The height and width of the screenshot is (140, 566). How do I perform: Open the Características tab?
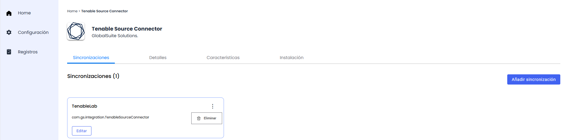click(x=223, y=58)
